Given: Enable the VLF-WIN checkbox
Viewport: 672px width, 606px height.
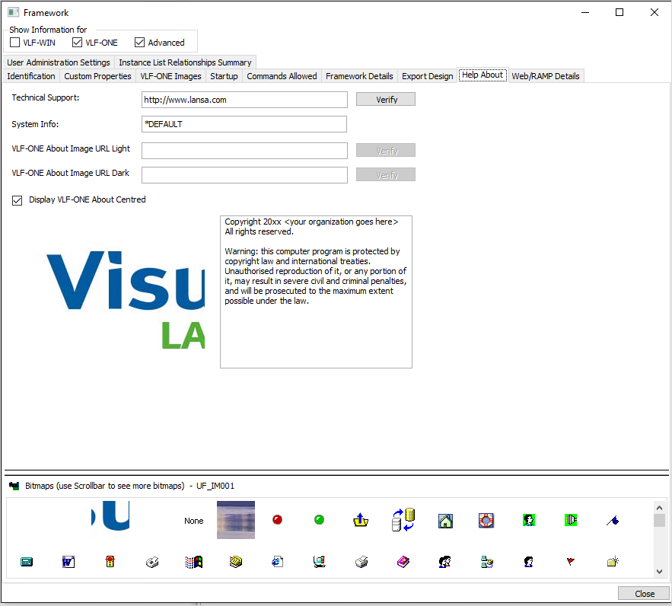Looking at the screenshot, I should 14,43.
